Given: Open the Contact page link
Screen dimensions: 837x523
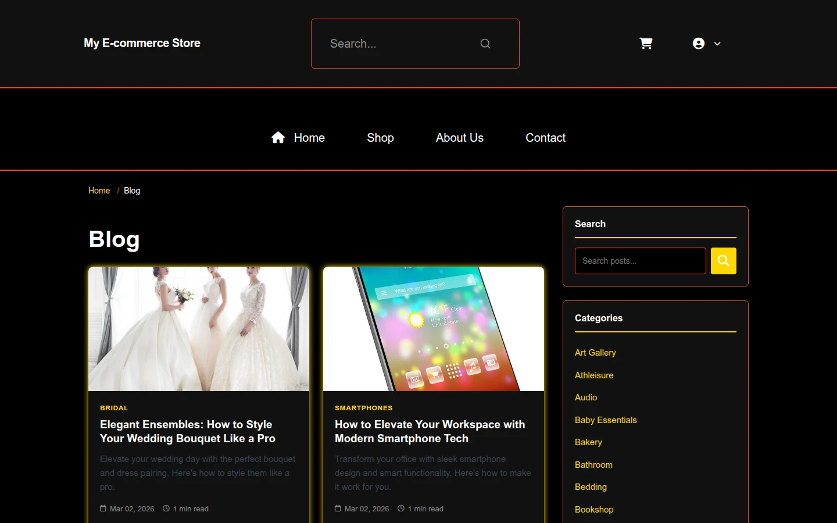Looking at the screenshot, I should tap(545, 138).
